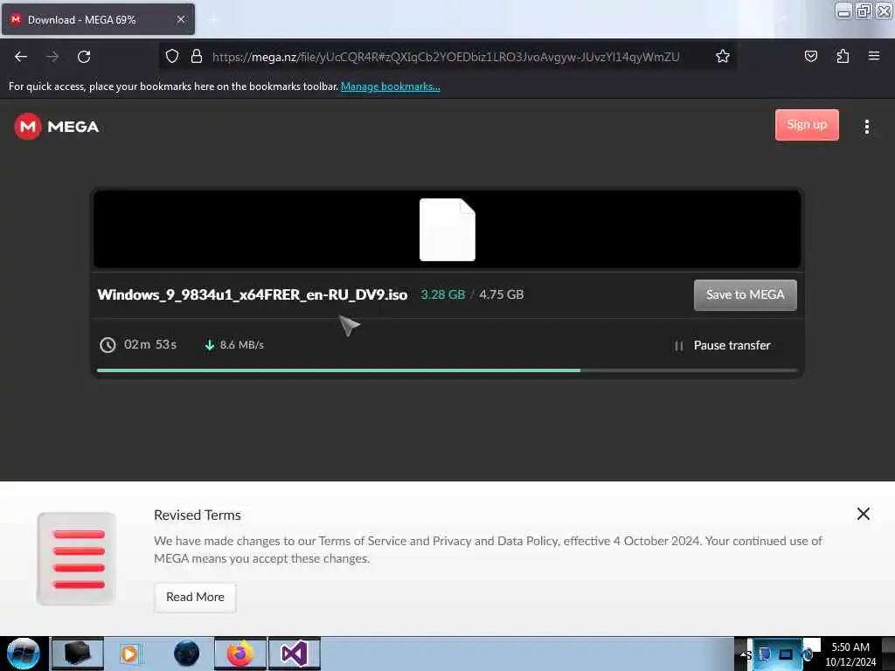
Task: Click the browser back arrow
Action: pyautogui.click(x=21, y=57)
